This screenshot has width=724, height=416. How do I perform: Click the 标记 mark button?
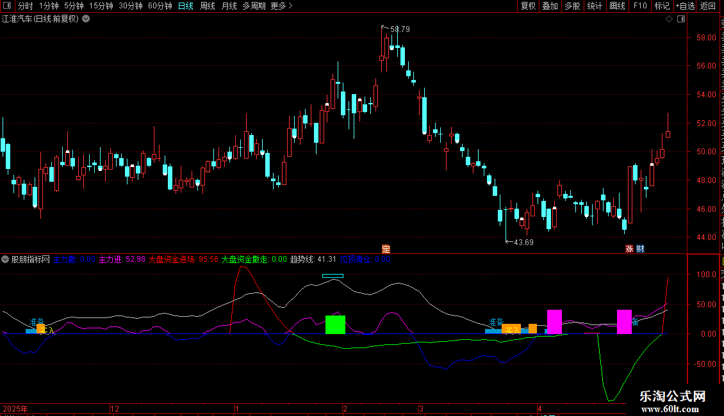click(x=662, y=6)
